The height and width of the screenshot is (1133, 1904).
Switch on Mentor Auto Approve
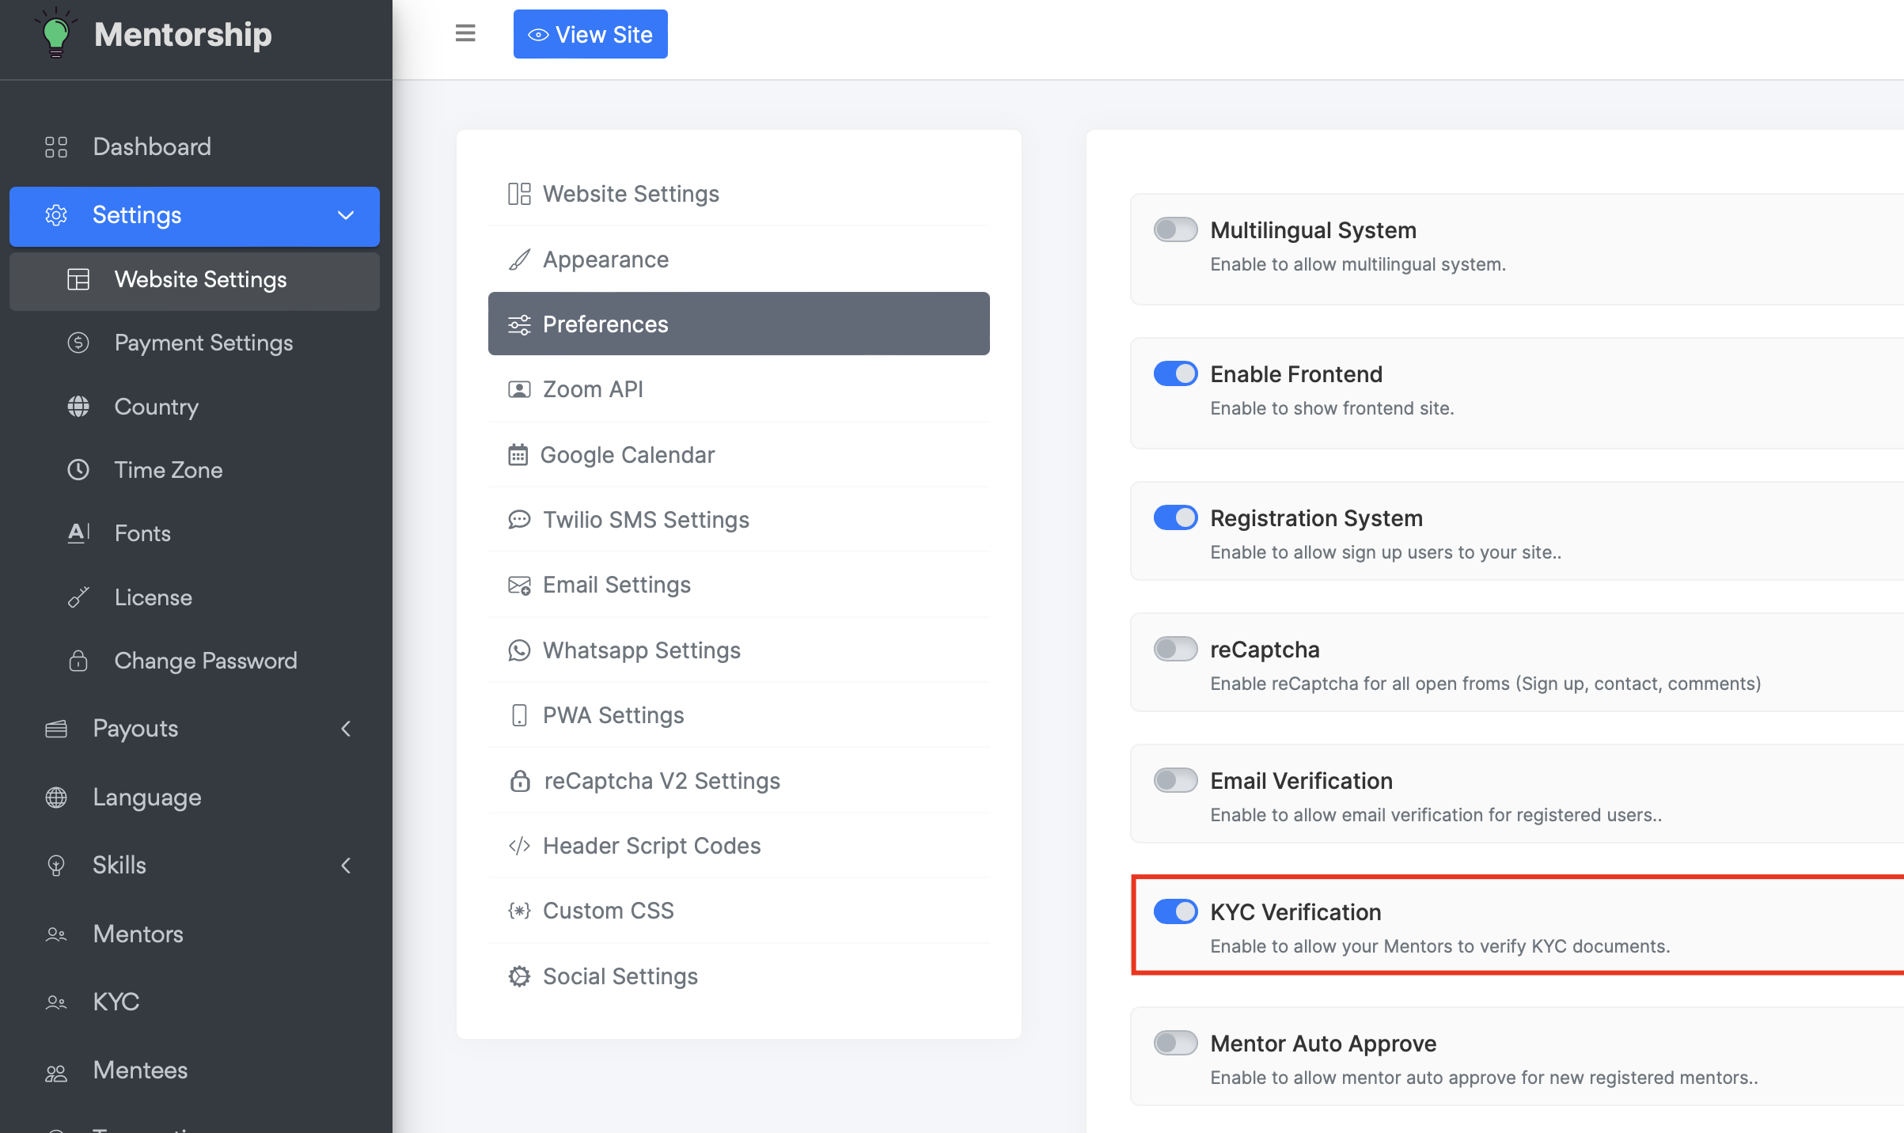1175,1043
